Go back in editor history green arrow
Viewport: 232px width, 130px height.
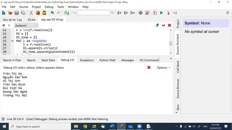coord(4,25)
